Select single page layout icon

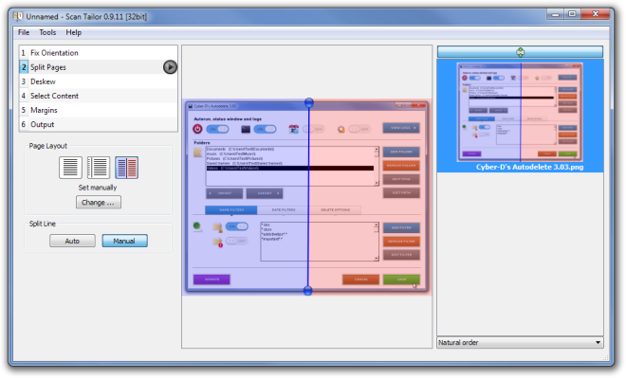point(71,168)
